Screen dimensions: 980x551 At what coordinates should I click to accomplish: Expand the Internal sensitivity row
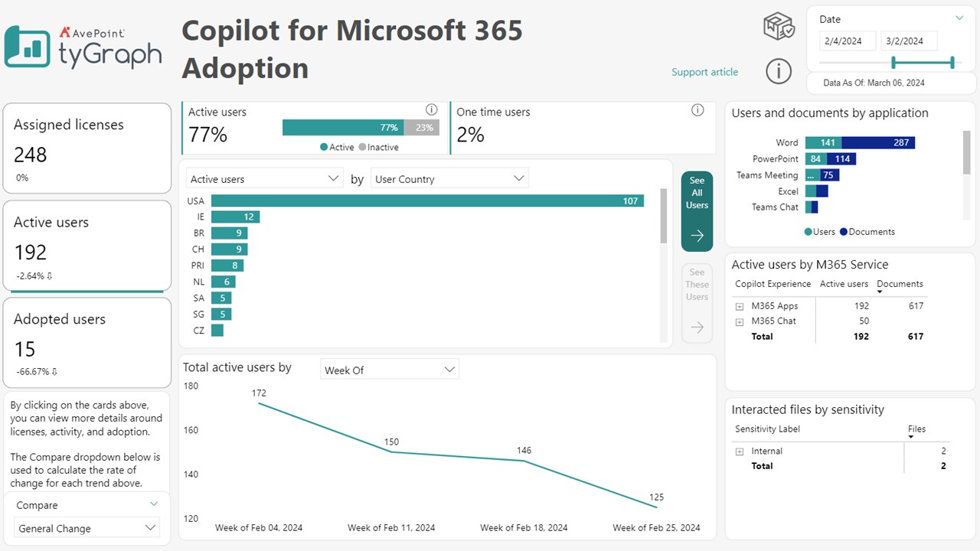740,452
